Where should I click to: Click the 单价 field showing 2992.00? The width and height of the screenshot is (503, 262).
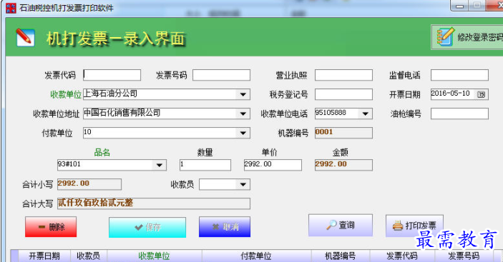point(273,165)
